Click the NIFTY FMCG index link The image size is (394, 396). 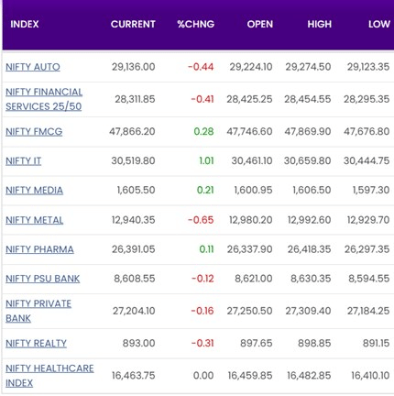[x=34, y=132]
